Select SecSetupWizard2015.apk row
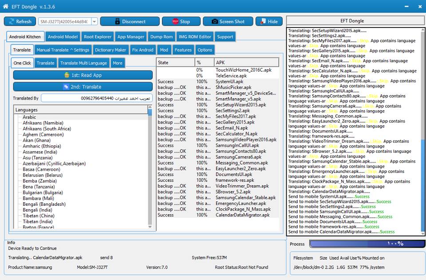This screenshot has width=426, height=280. 218,105
